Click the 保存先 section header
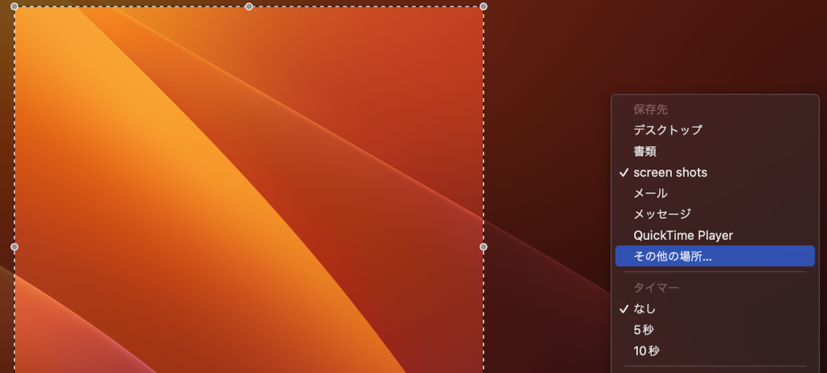The image size is (827, 373). (650, 109)
